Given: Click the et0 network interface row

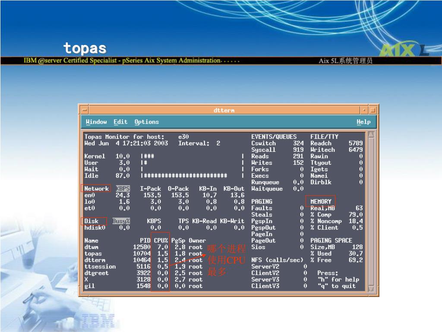Looking at the screenshot, I should (164, 208).
